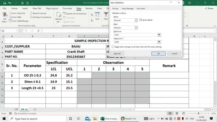Open Recent Sources

click(x=38, y=13)
